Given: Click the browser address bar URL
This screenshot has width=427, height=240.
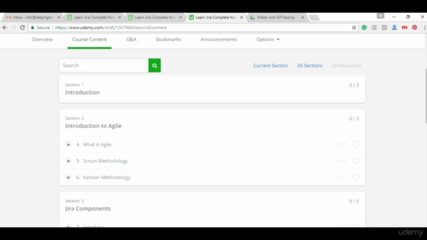Looking at the screenshot, I should coord(111,27).
